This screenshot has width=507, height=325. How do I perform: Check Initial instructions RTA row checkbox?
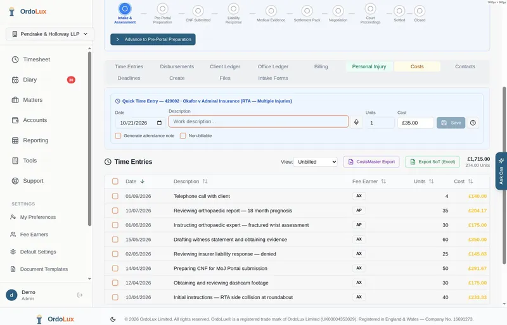pyautogui.click(x=115, y=297)
